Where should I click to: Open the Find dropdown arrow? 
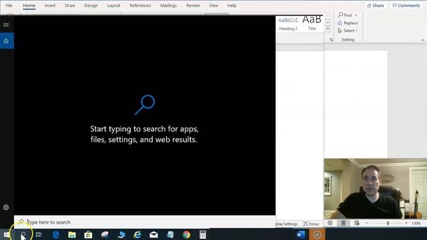pos(356,15)
